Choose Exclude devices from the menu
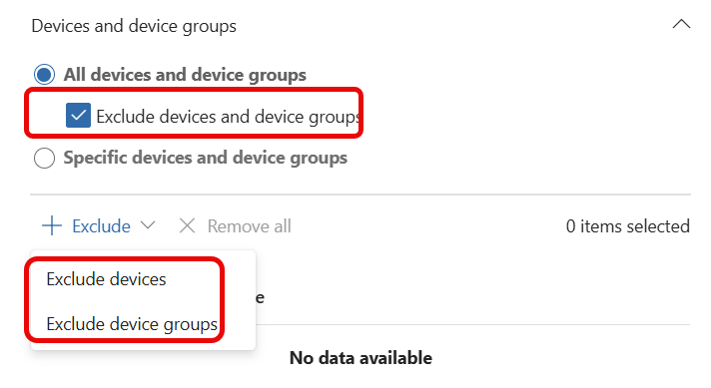The height and width of the screenshot is (388, 711). (106, 279)
